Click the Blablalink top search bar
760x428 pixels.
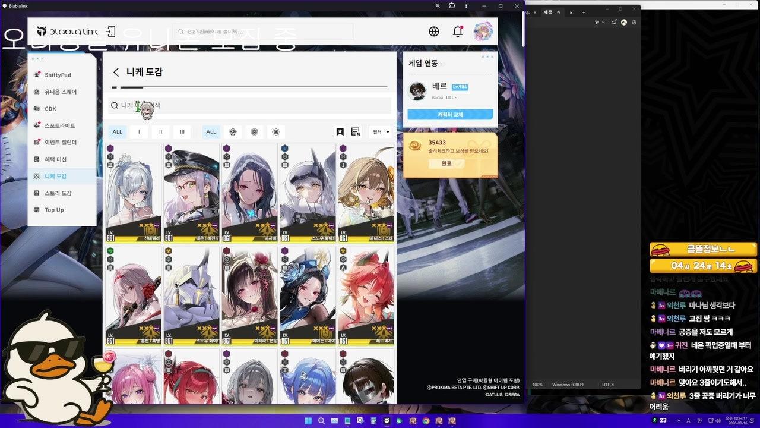click(264, 32)
